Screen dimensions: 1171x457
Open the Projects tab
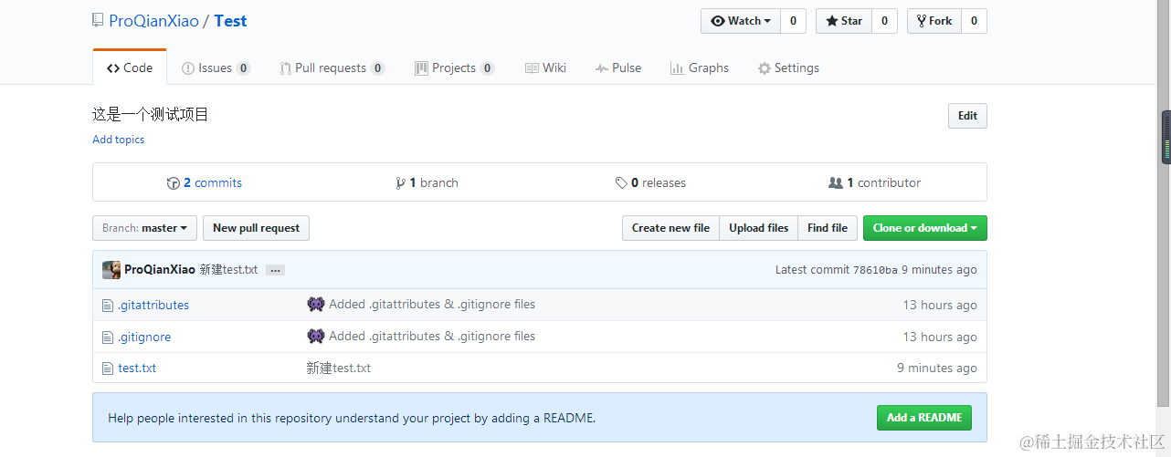click(454, 68)
